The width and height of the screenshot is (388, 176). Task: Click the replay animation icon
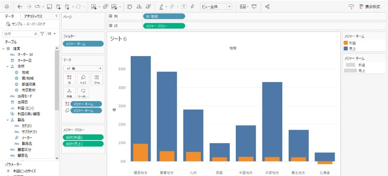click(38, 7)
